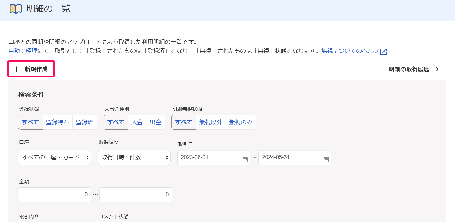The width and height of the screenshot is (455, 222).
Task: Click the 取引日 label
Action: tap(186, 144)
